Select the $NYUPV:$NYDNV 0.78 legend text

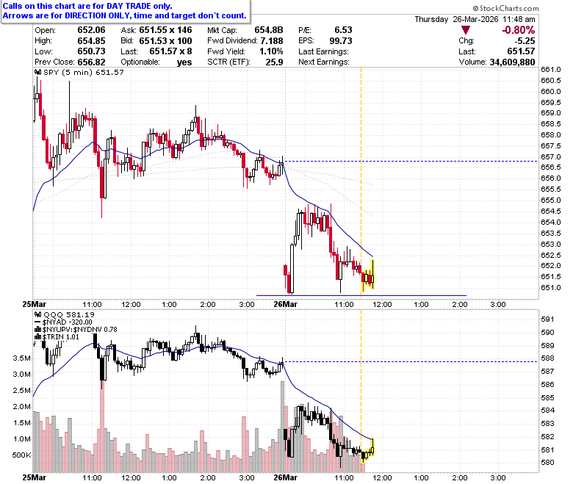click(x=79, y=330)
